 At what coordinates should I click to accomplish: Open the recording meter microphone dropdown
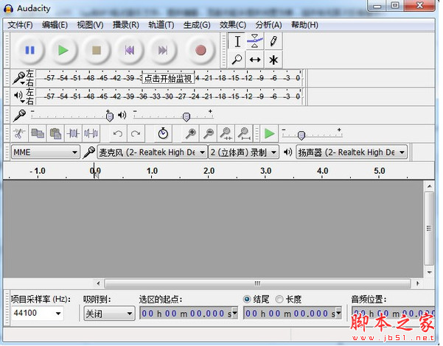19,78
